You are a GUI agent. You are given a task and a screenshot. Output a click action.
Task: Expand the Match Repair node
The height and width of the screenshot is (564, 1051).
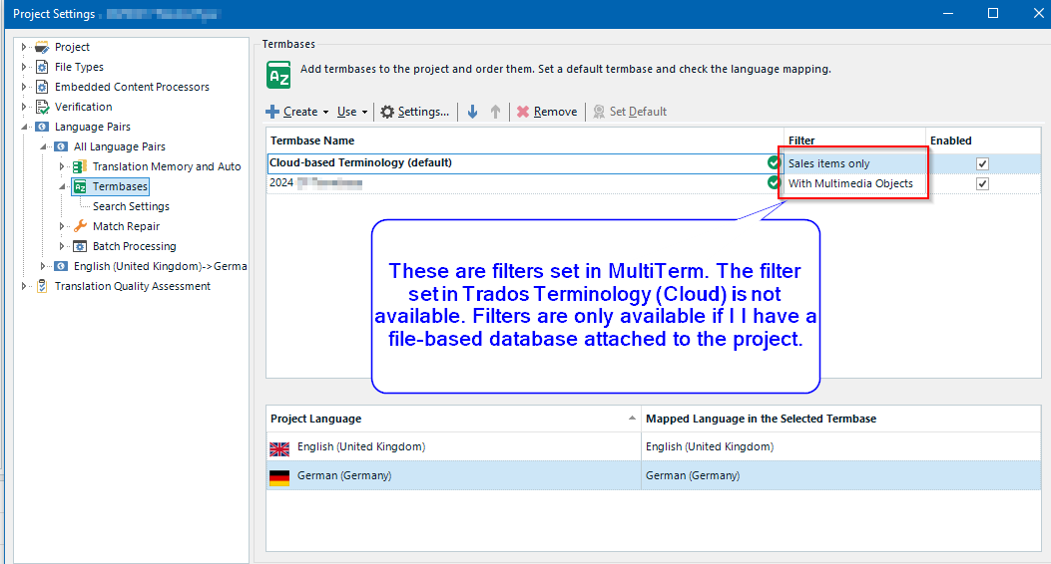pos(62,226)
